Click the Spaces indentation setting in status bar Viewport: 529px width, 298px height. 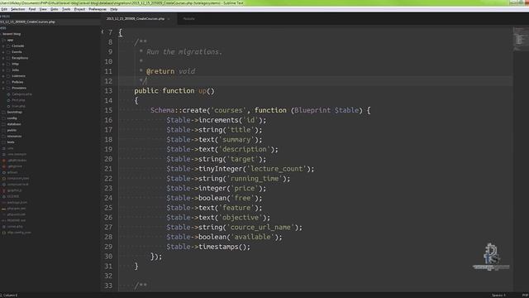click(x=498, y=296)
